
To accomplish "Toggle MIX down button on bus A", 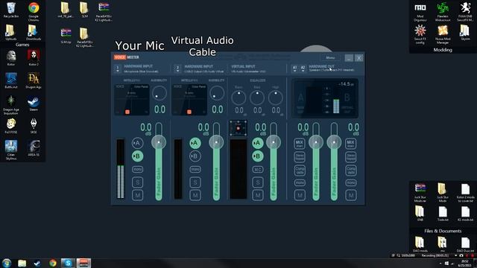I will point(300,144).
